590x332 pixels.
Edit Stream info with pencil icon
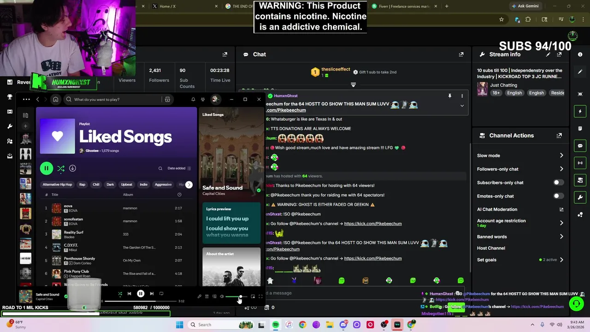(x=548, y=54)
